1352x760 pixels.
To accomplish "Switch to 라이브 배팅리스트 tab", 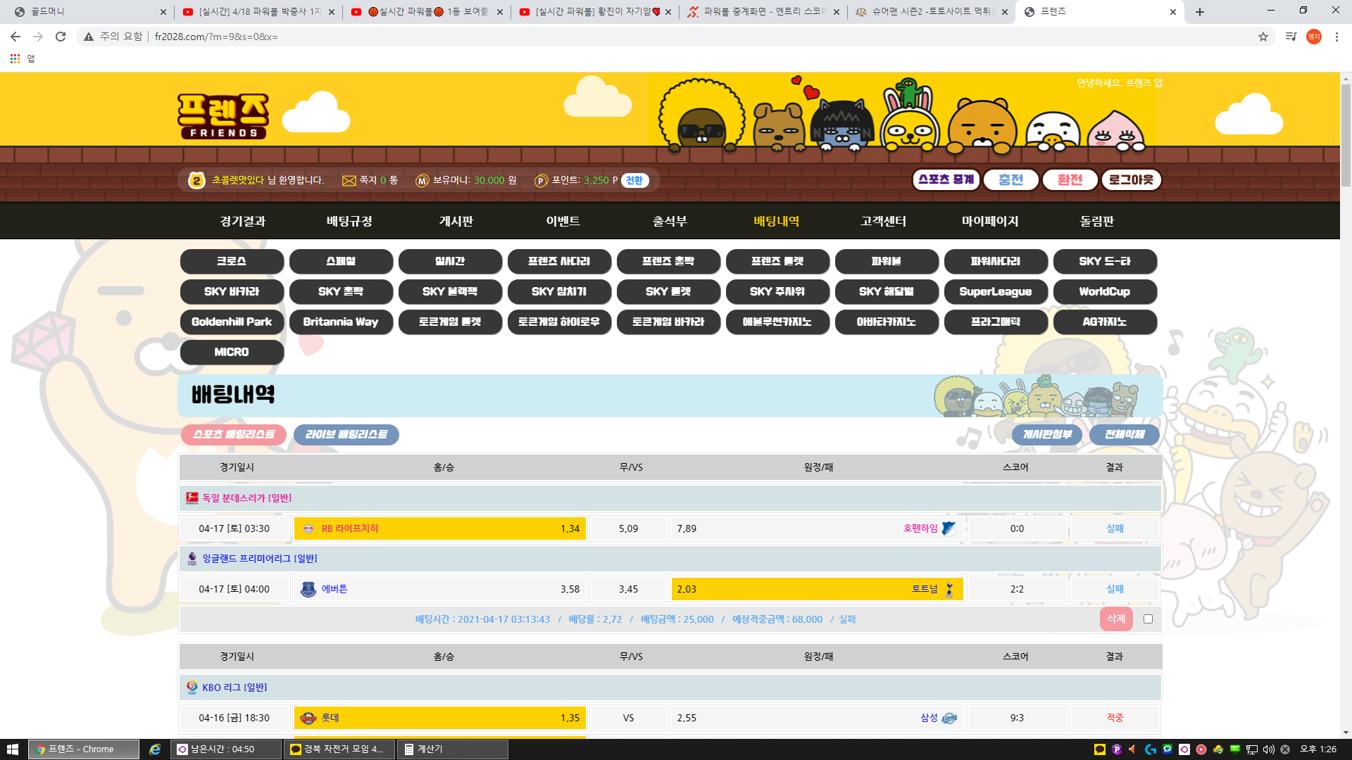I will coord(346,435).
